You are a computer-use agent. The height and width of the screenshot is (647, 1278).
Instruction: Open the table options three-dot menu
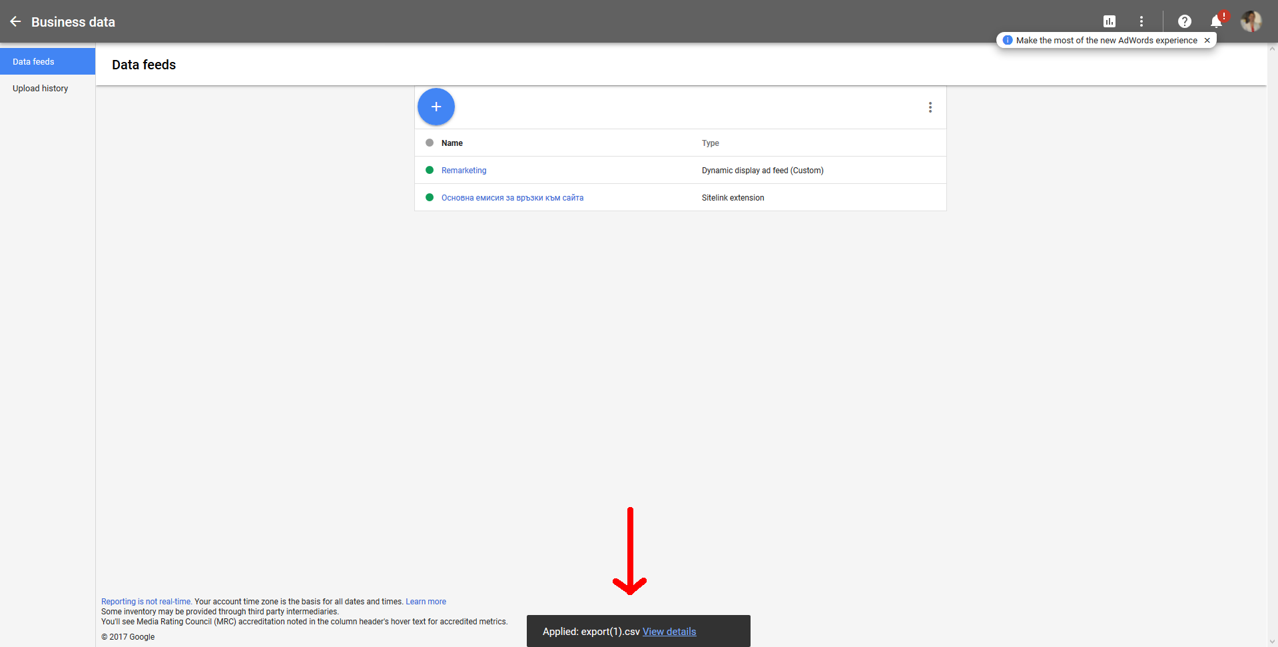click(x=930, y=107)
